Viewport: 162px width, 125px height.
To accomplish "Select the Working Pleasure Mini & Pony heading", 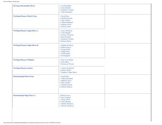I will coord(25,16).
